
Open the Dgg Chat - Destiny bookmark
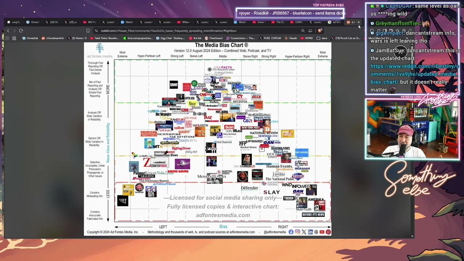pos(170,38)
